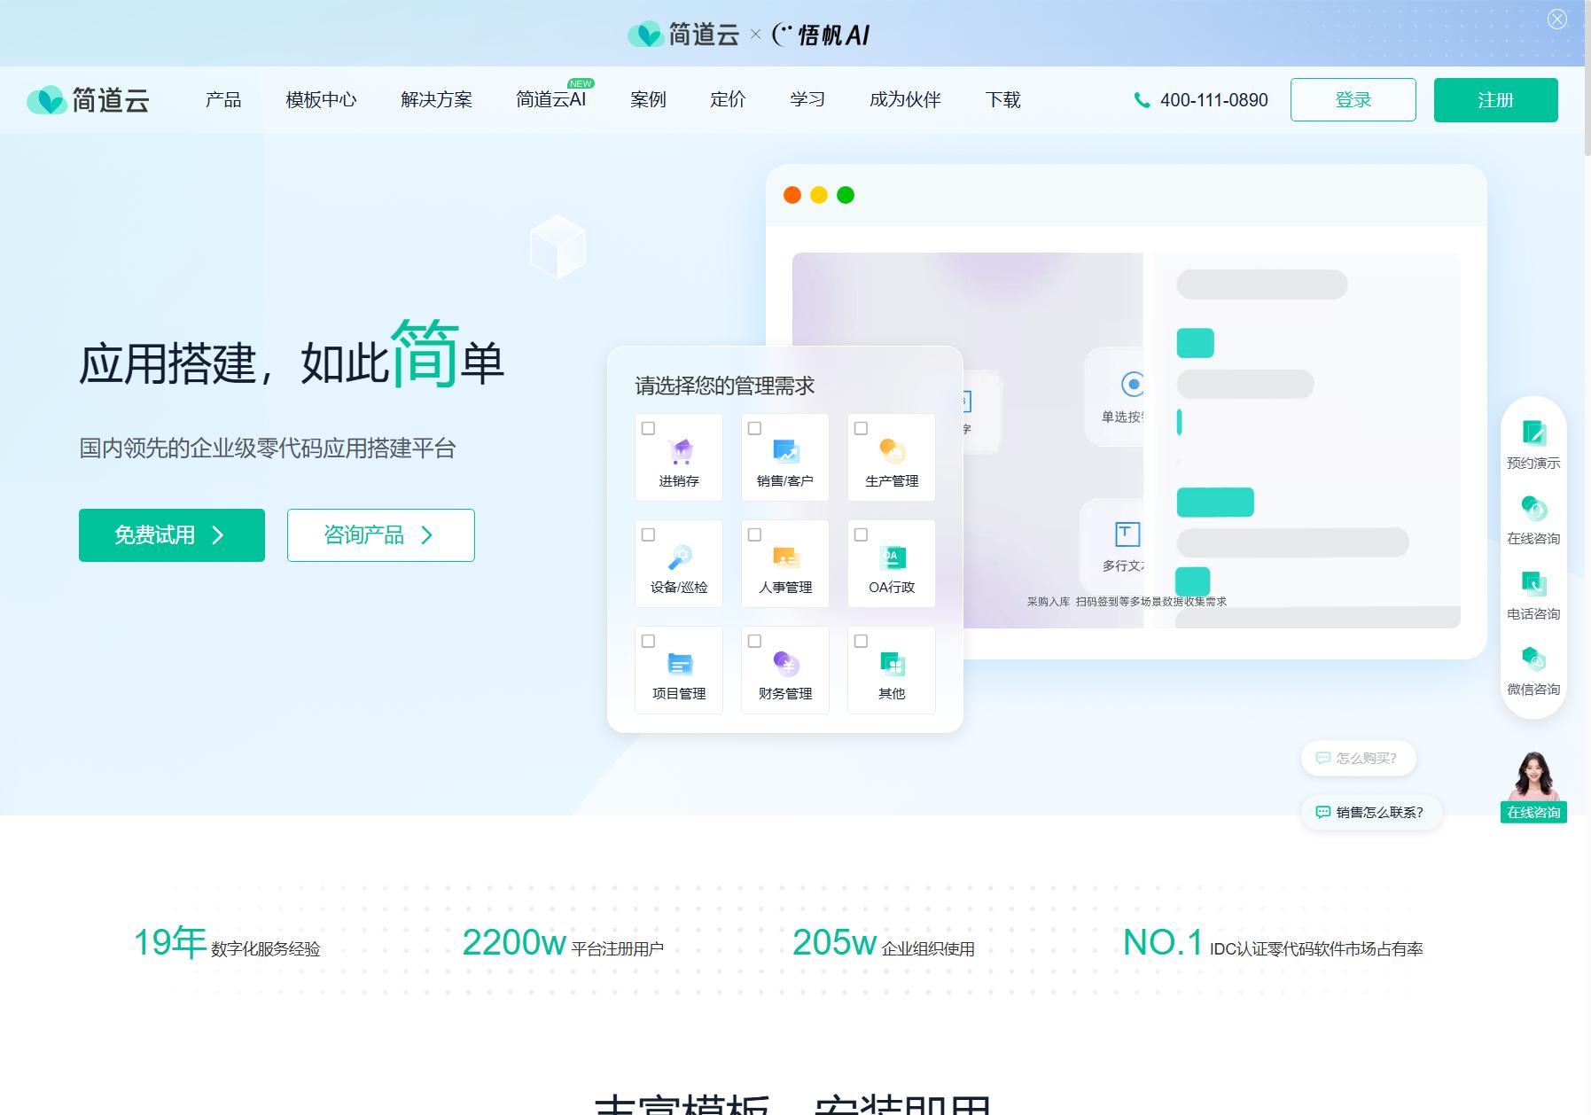Image resolution: width=1591 pixels, height=1115 pixels.
Task: Click the 销售/客户 chart icon
Action: point(786,451)
